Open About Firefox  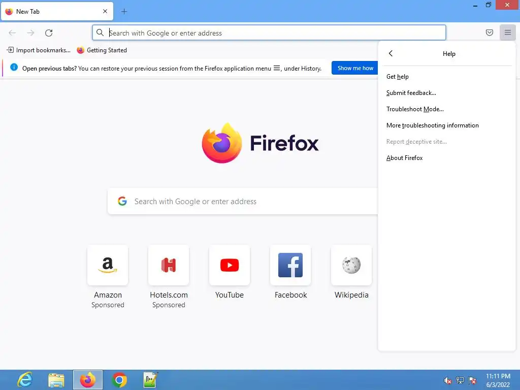click(447, 158)
